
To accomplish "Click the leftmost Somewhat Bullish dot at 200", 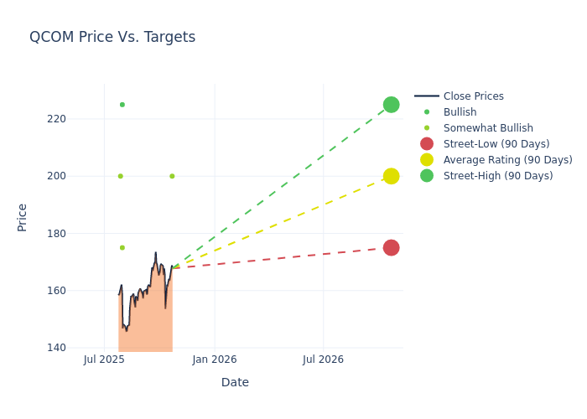I will [x=120, y=176].
